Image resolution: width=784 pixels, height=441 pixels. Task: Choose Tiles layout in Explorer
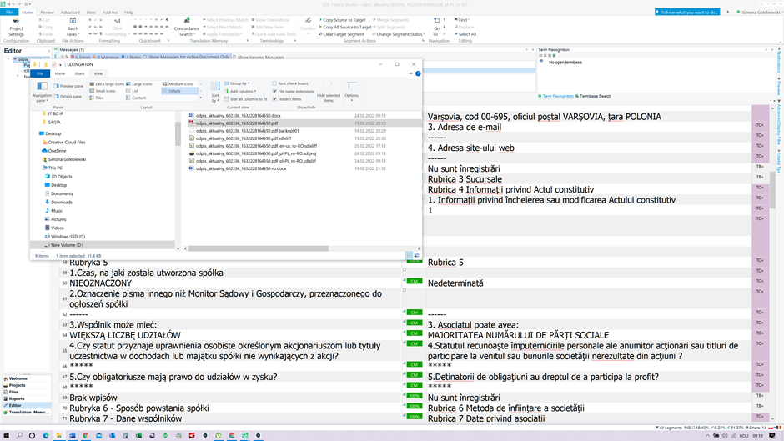click(97, 98)
